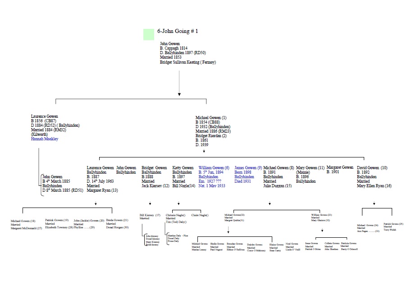Open the blue "James Gowen (9)" entry
Screen dimensions: 412x291
[248, 168]
